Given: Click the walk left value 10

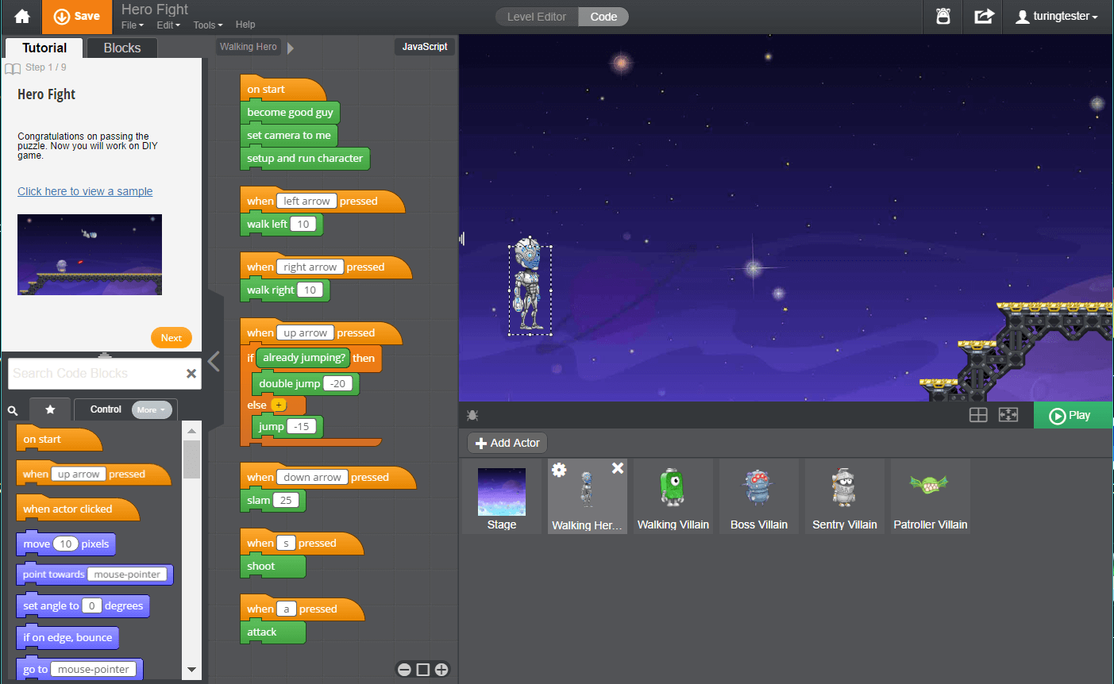Looking at the screenshot, I should pos(303,225).
